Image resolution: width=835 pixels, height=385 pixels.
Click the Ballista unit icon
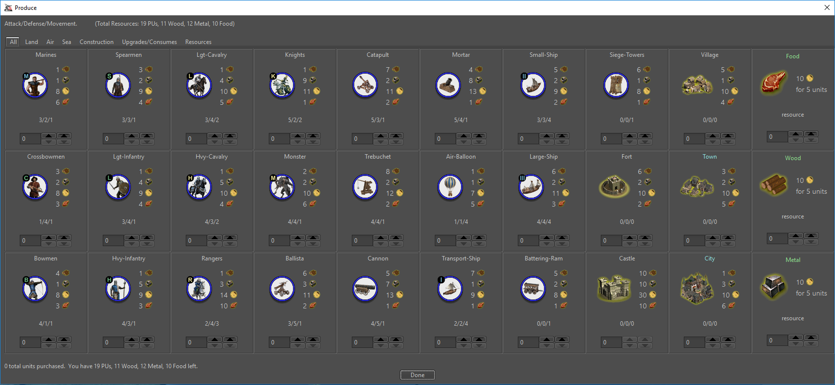tap(282, 289)
